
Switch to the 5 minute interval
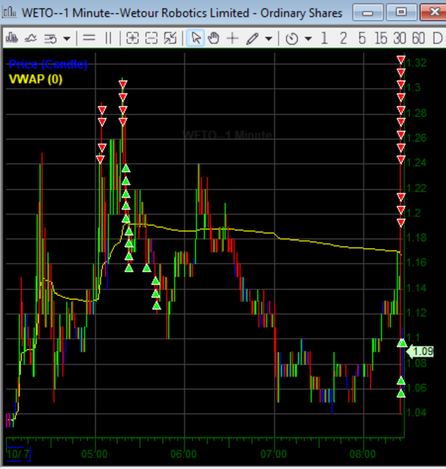pos(362,39)
